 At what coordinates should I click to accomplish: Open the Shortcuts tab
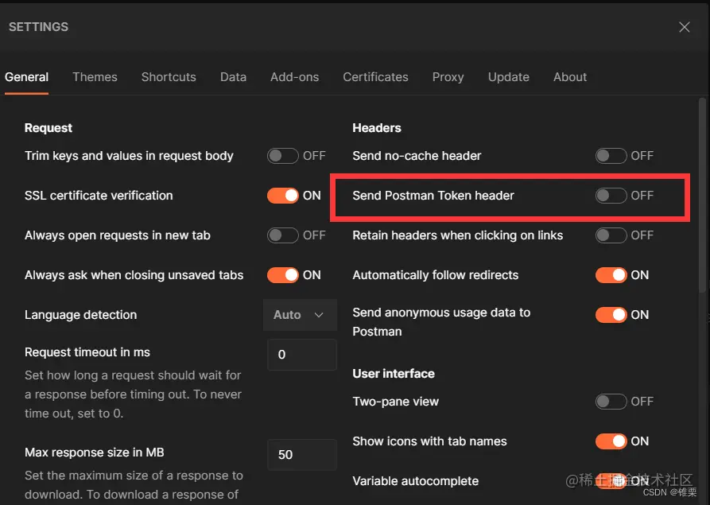(169, 77)
